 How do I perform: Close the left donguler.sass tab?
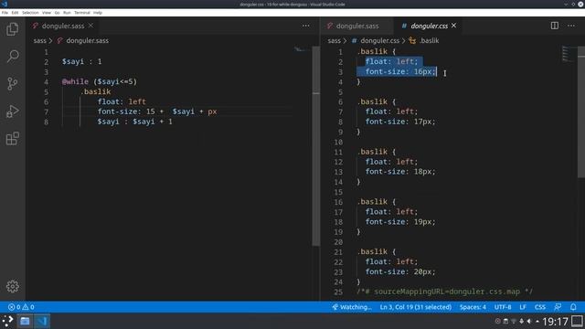[91, 26]
